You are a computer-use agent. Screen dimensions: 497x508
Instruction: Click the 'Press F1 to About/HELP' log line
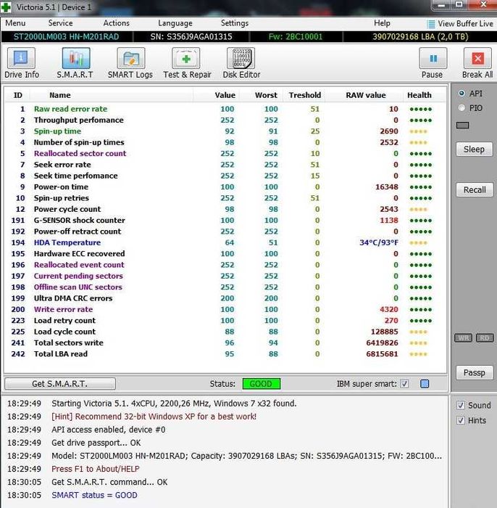point(96,469)
